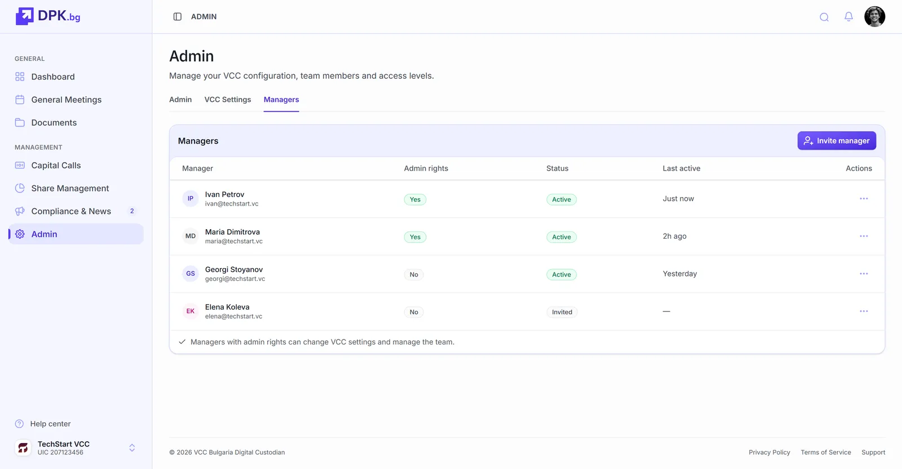Select Admin in the sidebar

76,234
